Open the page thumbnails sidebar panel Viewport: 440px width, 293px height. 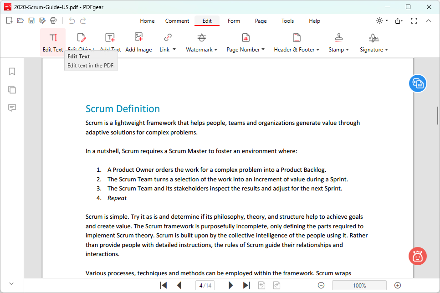pos(12,90)
